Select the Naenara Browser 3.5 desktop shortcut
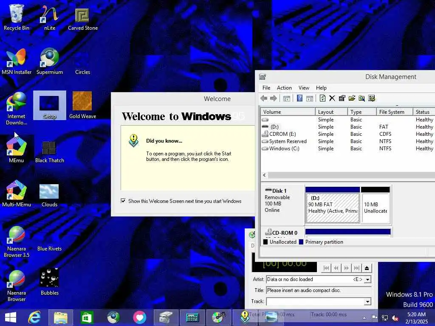The width and height of the screenshot is (435, 326). pos(17,242)
